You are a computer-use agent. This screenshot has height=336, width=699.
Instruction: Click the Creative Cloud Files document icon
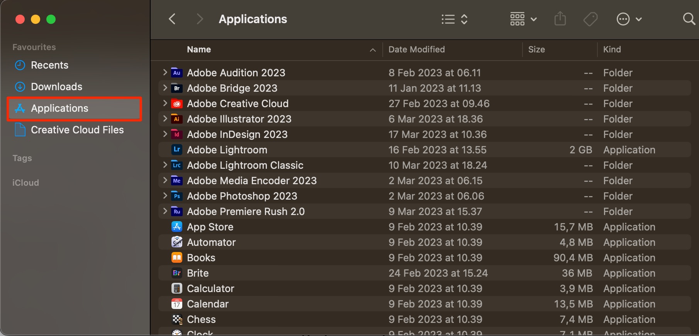coord(20,130)
